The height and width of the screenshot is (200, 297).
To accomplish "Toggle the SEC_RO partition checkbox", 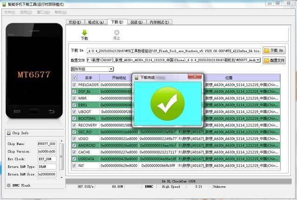I will 74,132.
